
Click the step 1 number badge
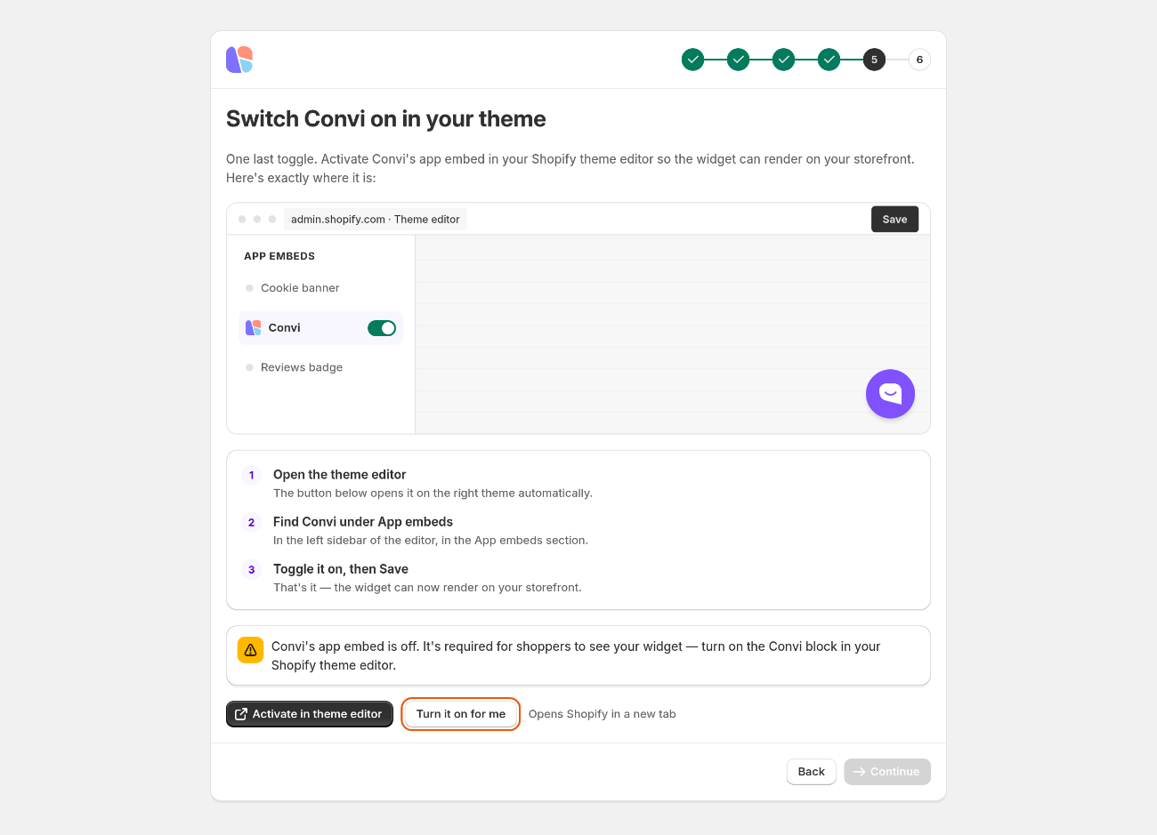click(x=251, y=475)
